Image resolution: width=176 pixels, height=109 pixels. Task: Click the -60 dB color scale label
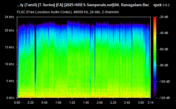(x=164, y=49)
